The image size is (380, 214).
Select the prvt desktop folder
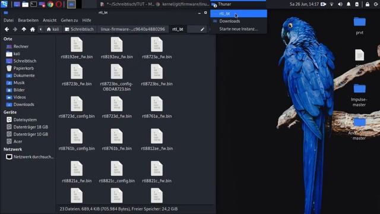pyautogui.click(x=359, y=26)
